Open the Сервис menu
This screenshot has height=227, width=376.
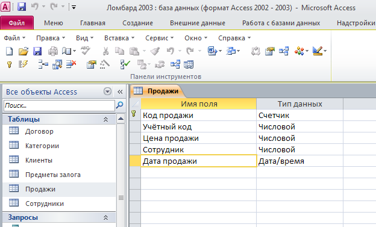click(x=159, y=38)
